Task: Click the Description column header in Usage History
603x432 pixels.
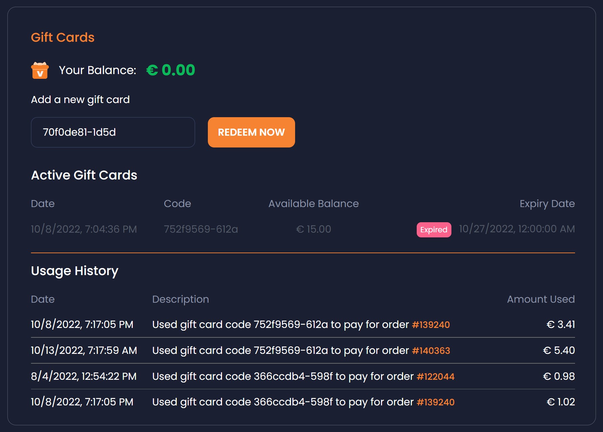Action: coord(180,299)
